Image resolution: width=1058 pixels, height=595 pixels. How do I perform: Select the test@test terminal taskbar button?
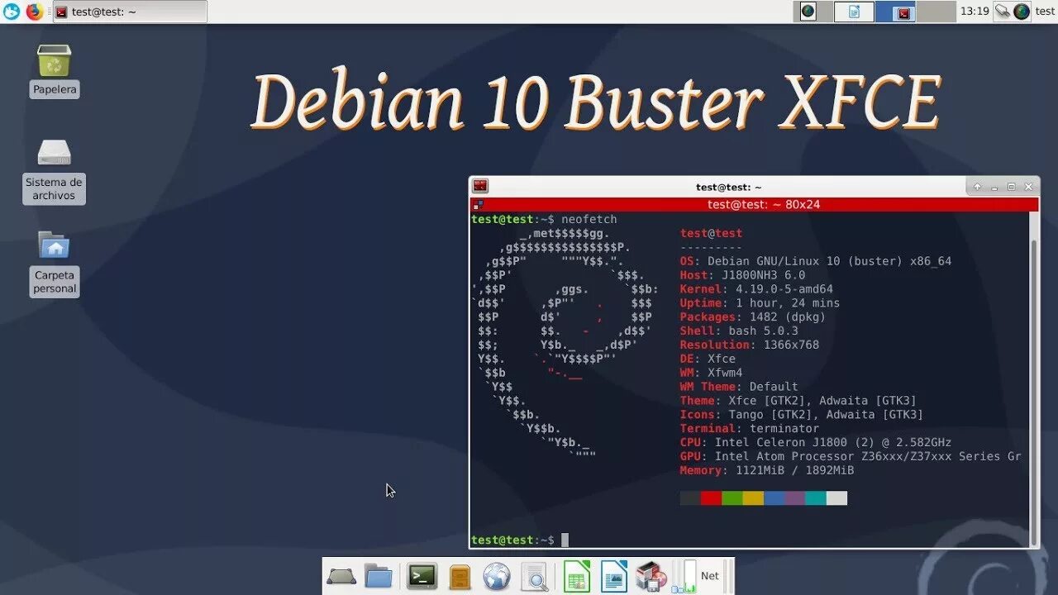click(130, 12)
